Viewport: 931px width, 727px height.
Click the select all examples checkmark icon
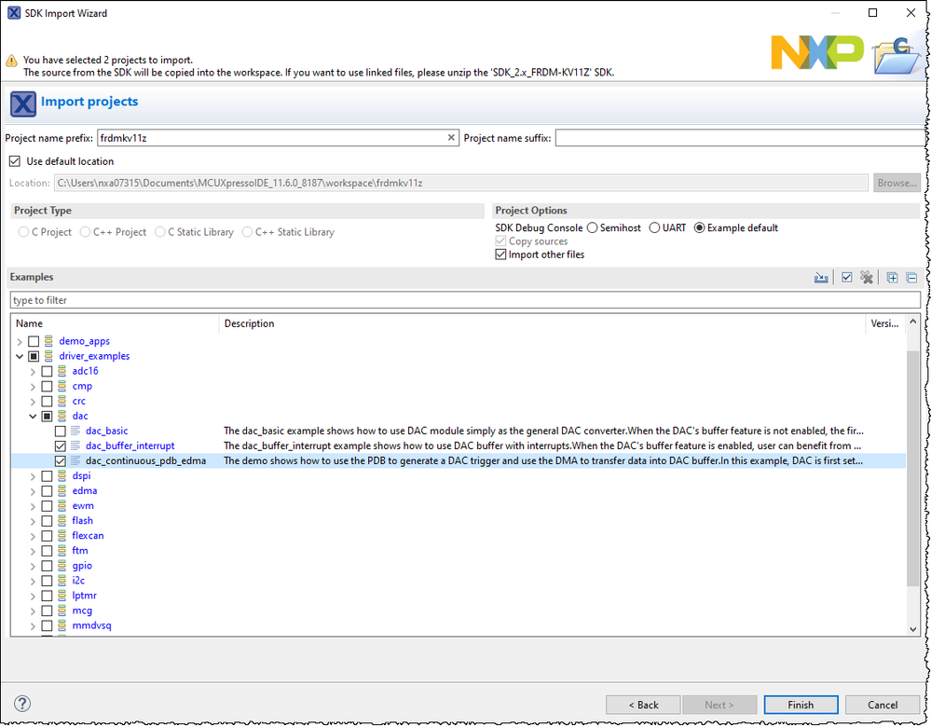point(847,278)
